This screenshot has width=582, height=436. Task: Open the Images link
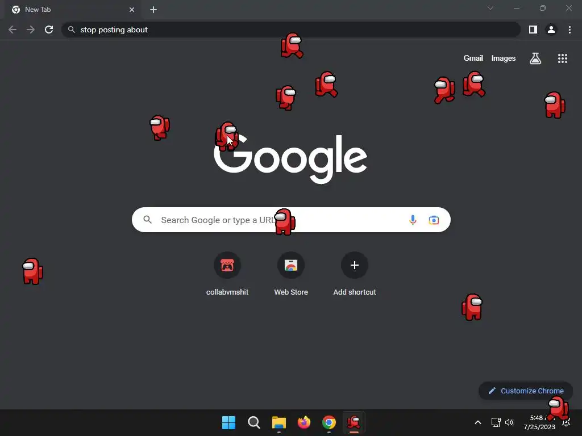(x=504, y=58)
